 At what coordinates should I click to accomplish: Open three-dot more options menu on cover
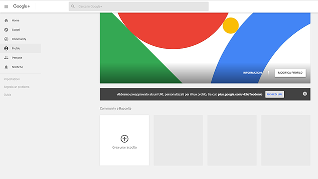pos(268,73)
